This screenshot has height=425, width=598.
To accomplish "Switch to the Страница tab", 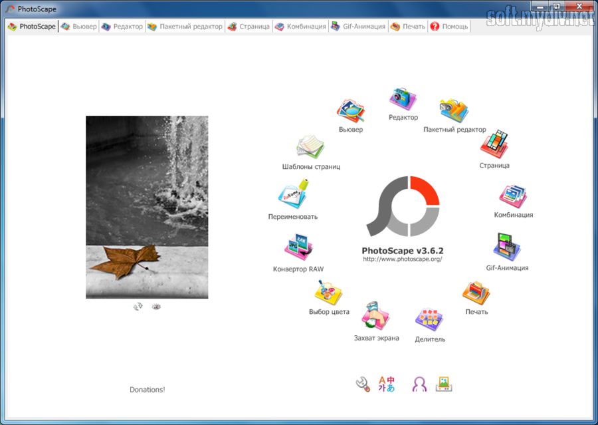I will (249, 27).
